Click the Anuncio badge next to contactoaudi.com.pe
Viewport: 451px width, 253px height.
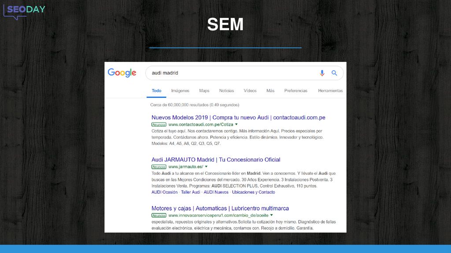click(x=159, y=124)
